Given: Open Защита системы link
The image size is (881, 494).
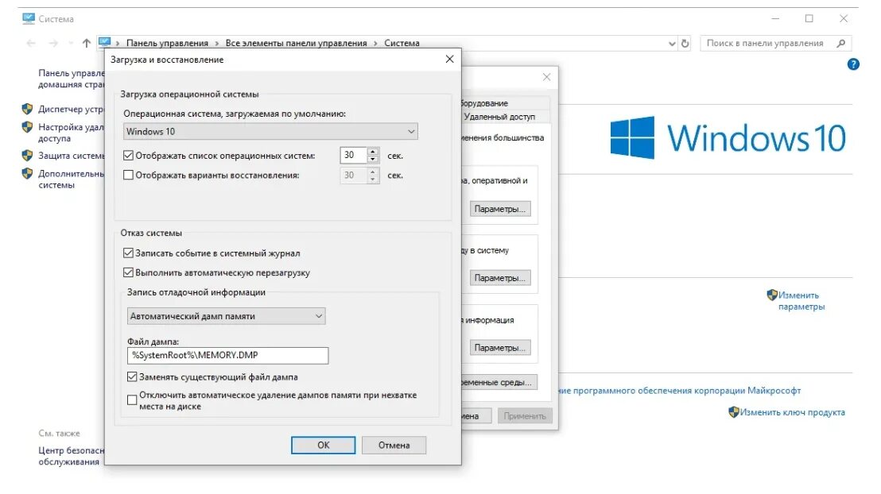Looking at the screenshot, I should [71, 156].
